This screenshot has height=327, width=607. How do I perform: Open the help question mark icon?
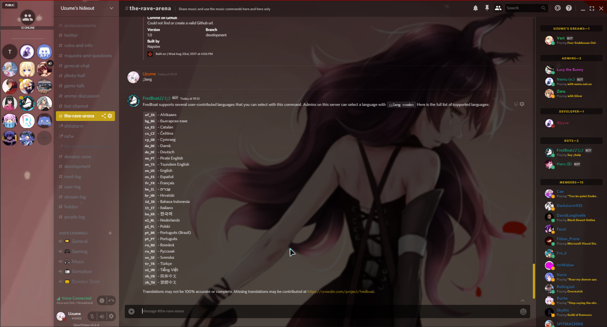[569, 8]
